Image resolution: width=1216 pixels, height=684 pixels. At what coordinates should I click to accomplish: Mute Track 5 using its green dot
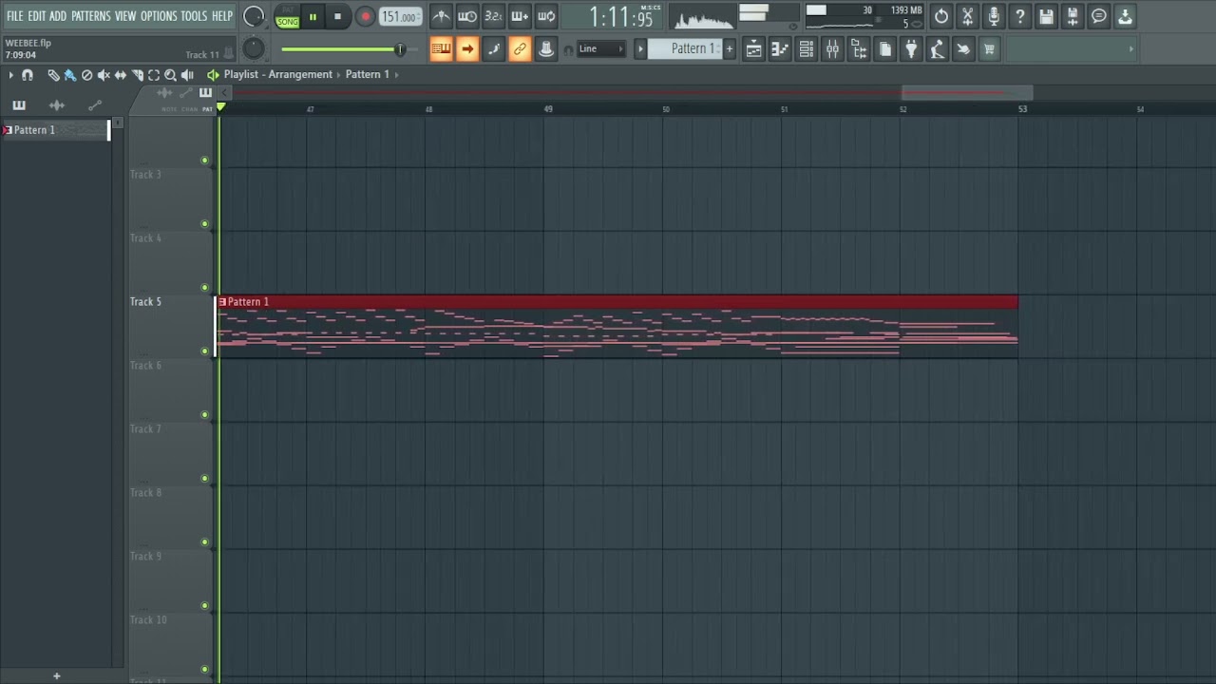click(204, 351)
